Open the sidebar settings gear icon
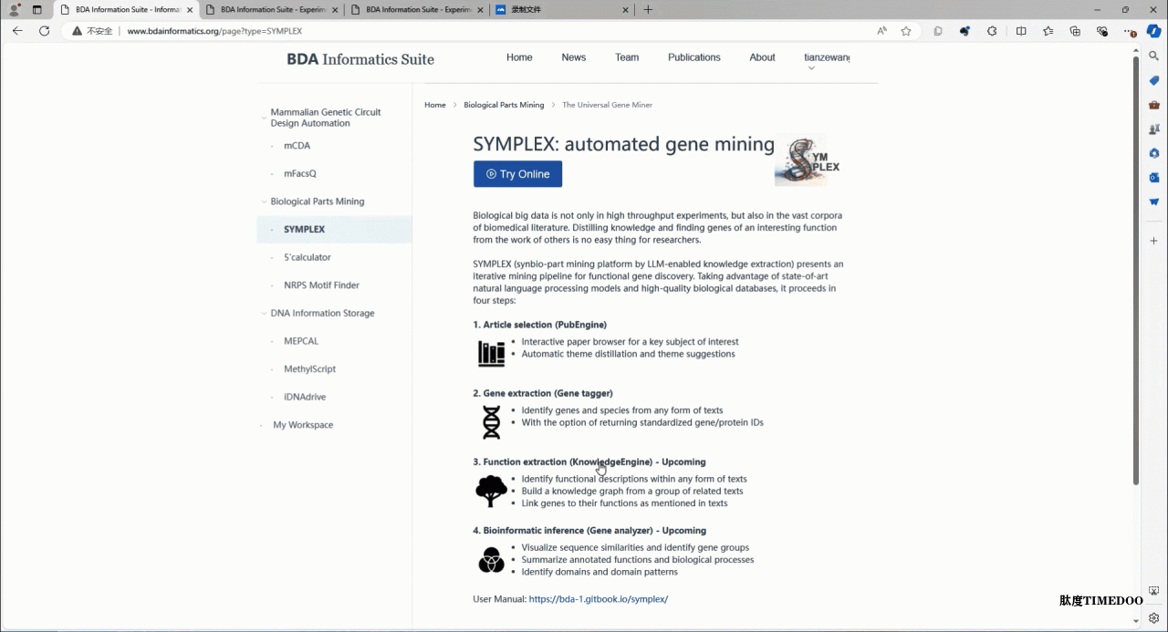Viewport: 1168px width, 632px height. [1153, 617]
